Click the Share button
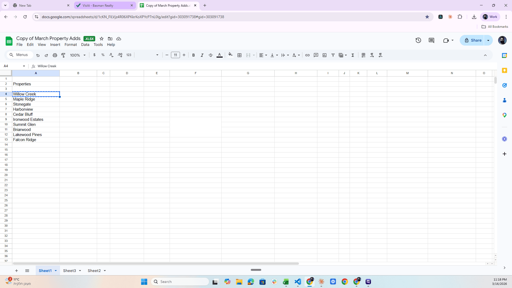The height and width of the screenshot is (288, 512). pos(473,40)
